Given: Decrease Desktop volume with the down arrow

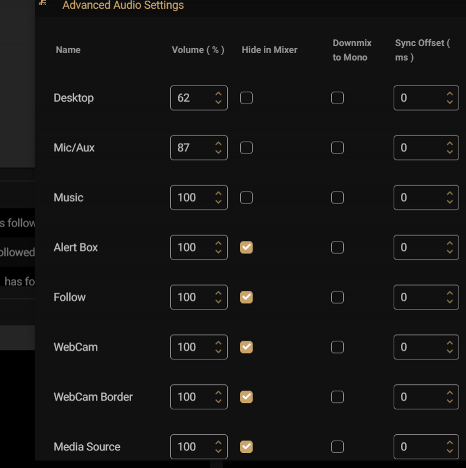Looking at the screenshot, I should (218, 102).
